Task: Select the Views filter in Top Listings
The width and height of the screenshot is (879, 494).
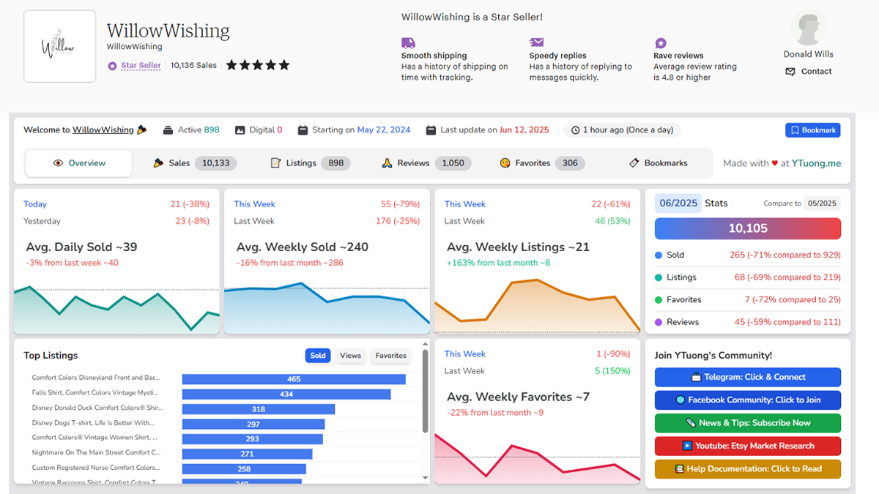Action: tap(350, 356)
